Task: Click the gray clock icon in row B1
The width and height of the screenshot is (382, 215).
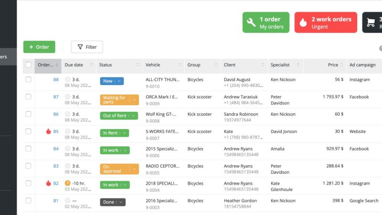Action: pos(67,200)
